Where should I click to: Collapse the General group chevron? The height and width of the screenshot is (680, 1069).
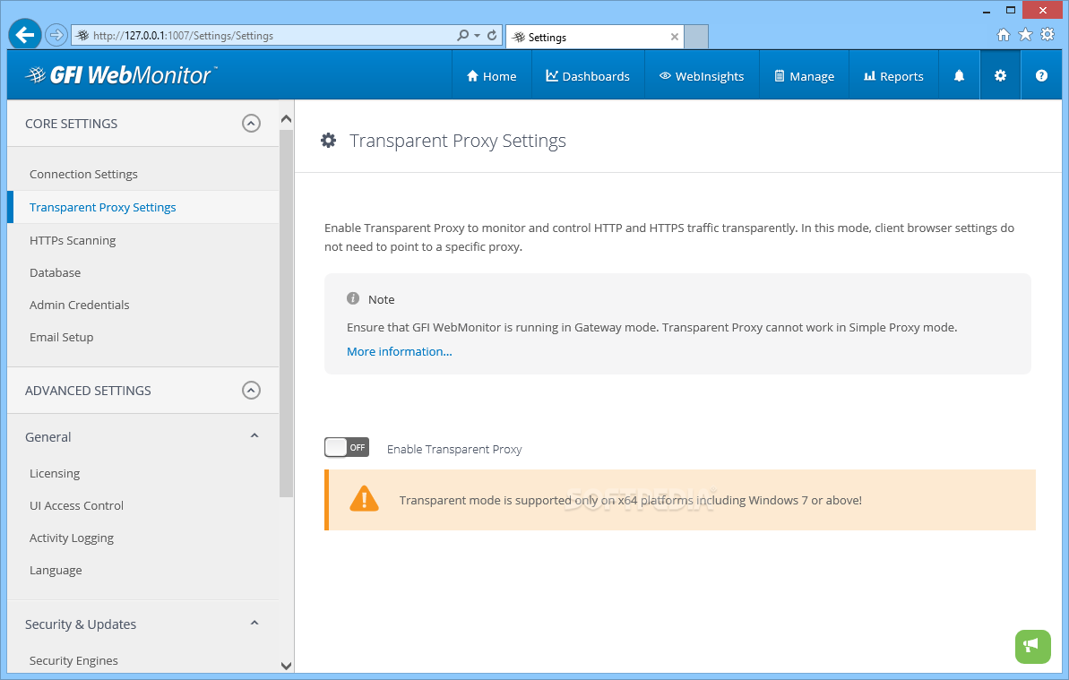point(254,436)
